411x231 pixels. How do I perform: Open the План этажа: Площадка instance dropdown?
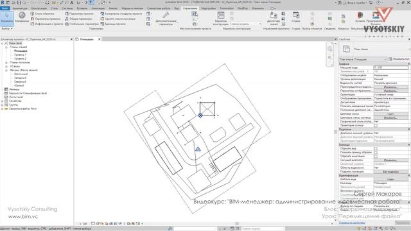(363, 59)
